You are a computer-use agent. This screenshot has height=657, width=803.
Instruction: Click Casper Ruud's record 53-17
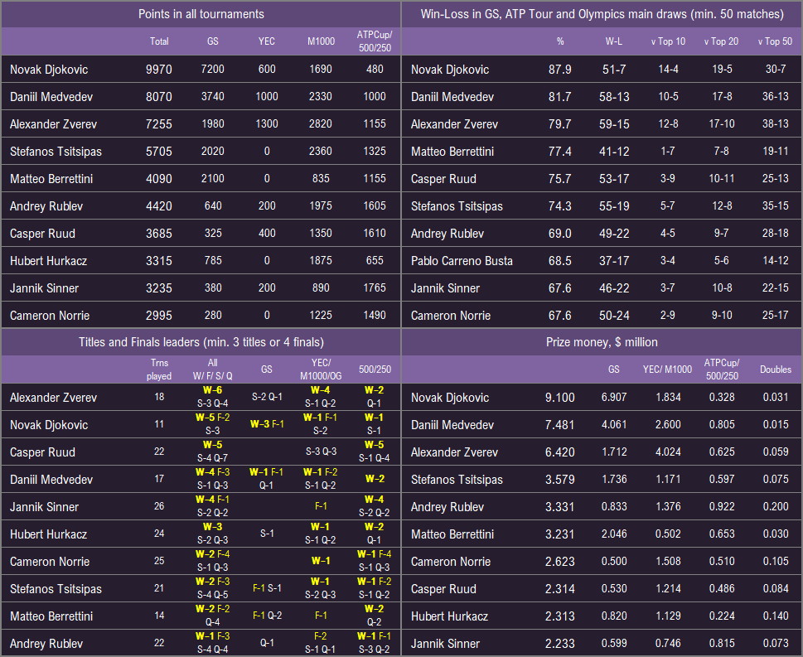[614, 179]
